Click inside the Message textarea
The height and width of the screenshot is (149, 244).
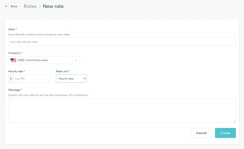[x=122, y=110]
